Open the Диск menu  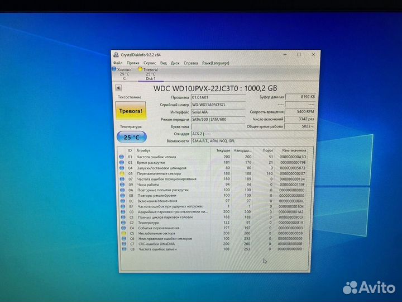(x=175, y=63)
